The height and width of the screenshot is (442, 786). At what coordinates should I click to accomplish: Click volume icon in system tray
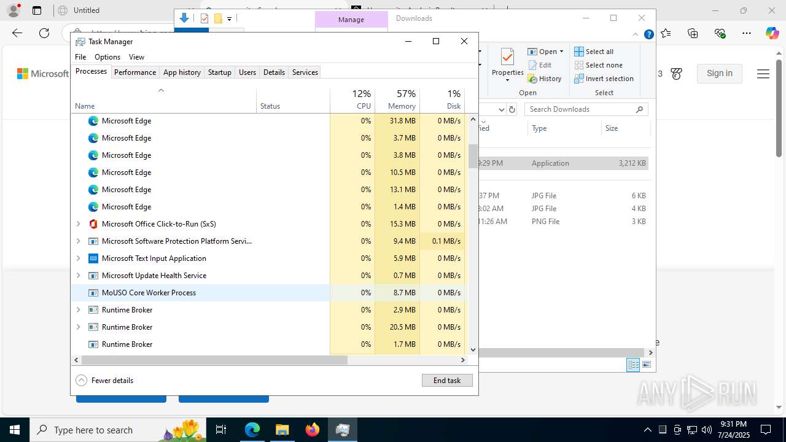(707, 430)
